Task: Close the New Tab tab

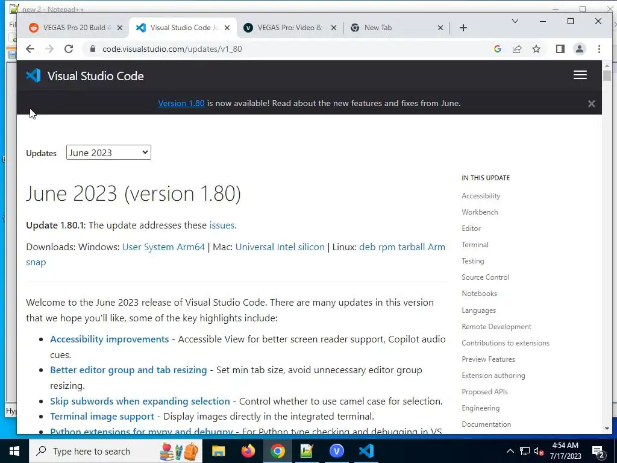Action: coord(440,28)
